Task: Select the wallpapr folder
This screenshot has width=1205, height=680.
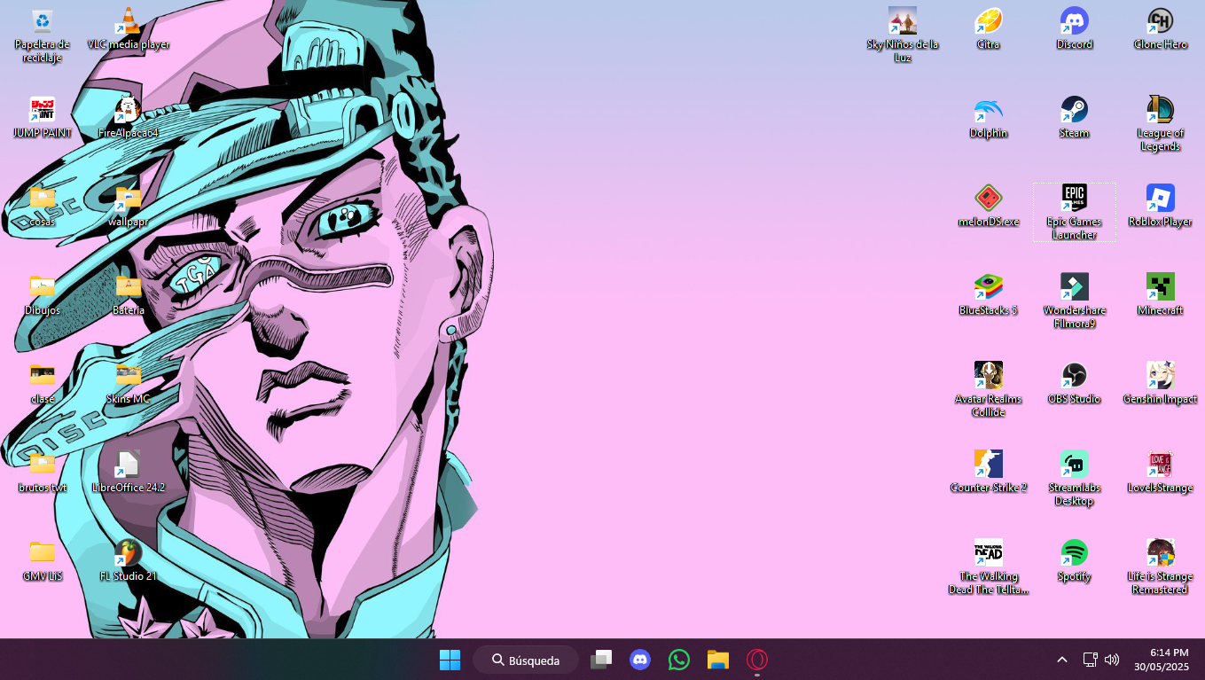Action: pyautogui.click(x=129, y=207)
